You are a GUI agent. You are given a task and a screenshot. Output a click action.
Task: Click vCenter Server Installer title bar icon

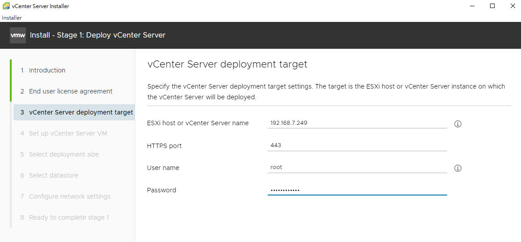coord(6,6)
